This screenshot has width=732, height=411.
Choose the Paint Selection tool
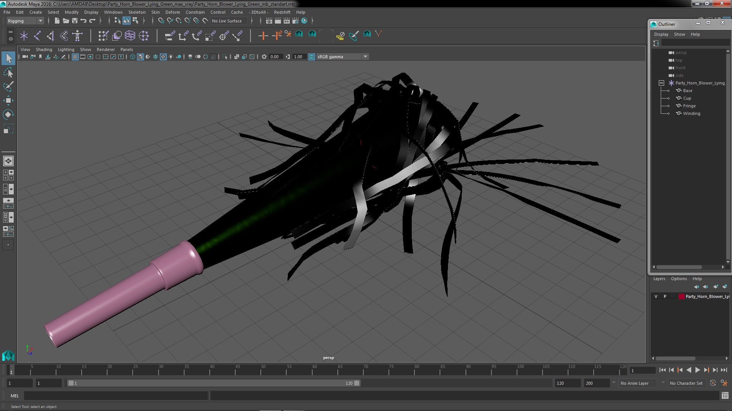coord(8,86)
